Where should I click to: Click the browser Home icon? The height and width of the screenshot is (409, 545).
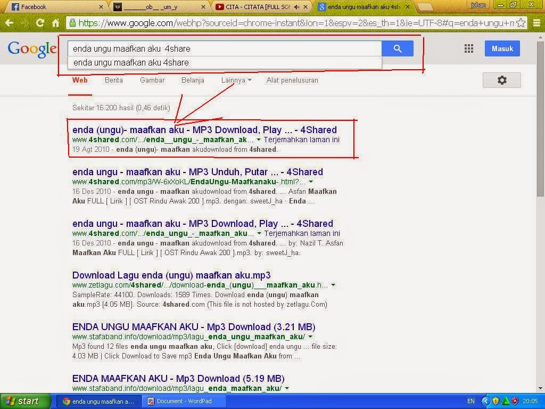(x=57, y=23)
